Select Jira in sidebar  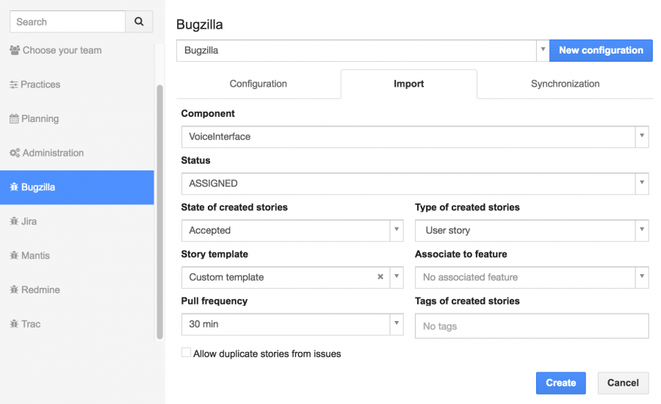[x=76, y=221]
